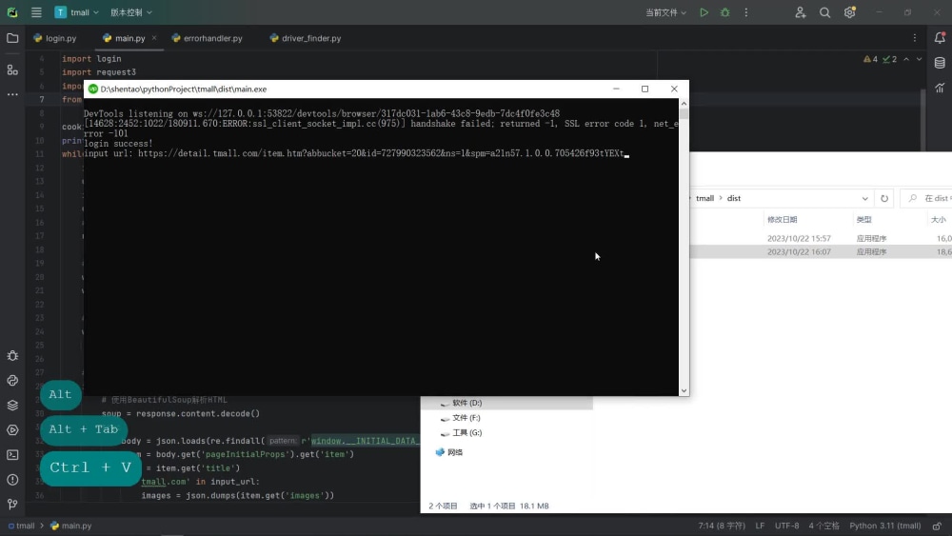The image size is (952, 536).
Task: Go to next highlighted error arrow
Action: pyautogui.click(x=919, y=59)
